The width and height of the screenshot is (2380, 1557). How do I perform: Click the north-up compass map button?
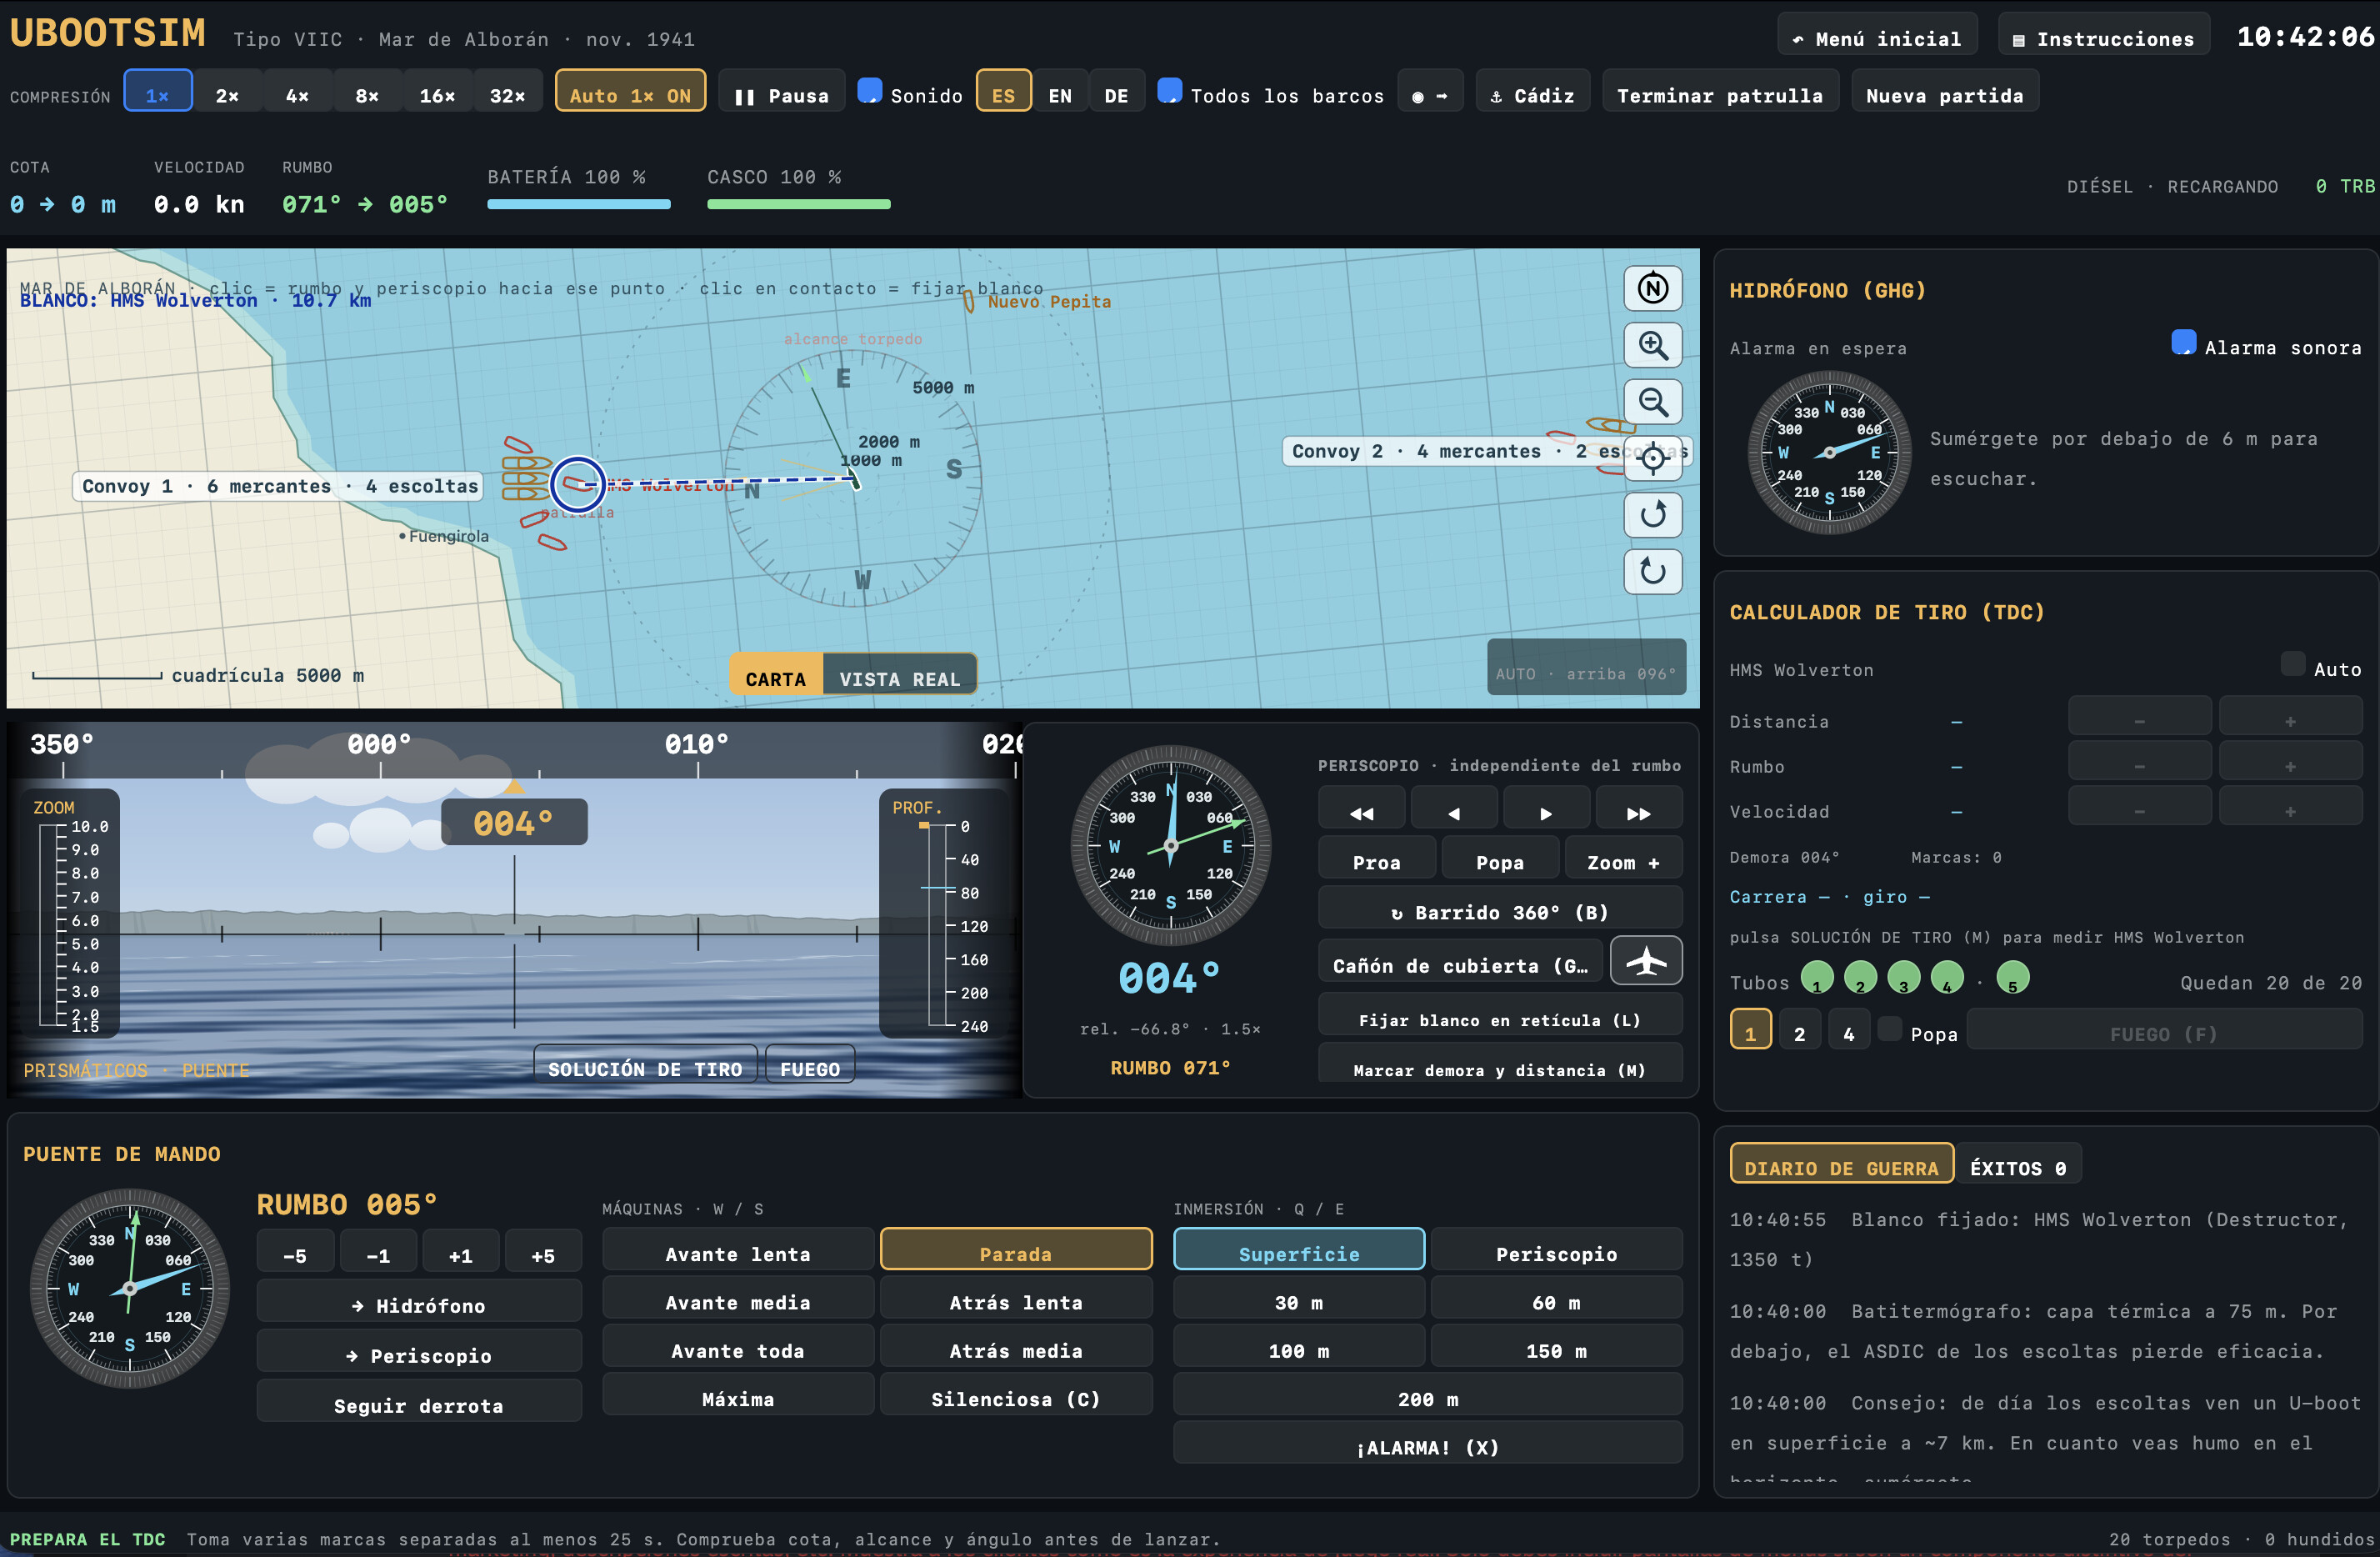1653,289
